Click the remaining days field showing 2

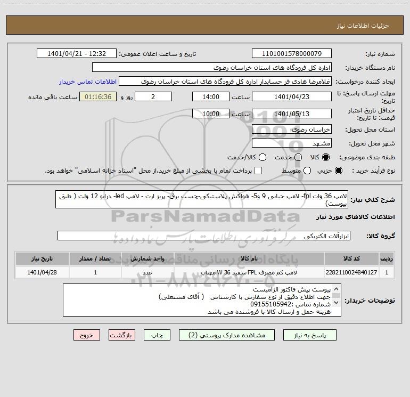153,96
